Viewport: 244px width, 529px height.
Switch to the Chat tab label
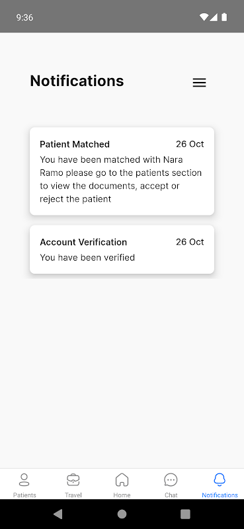pyautogui.click(x=171, y=495)
